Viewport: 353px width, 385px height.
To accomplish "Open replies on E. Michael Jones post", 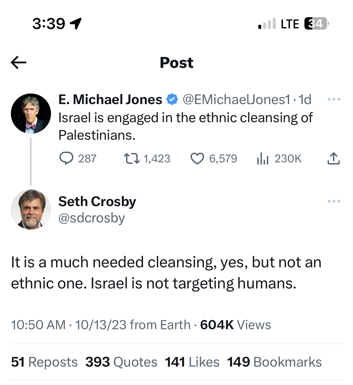I will (66, 158).
